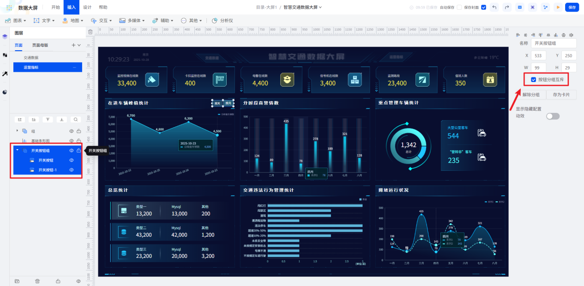Collapse the 开关按钮组 layer tree arrow
This screenshot has width=584, height=286.
(x=18, y=151)
